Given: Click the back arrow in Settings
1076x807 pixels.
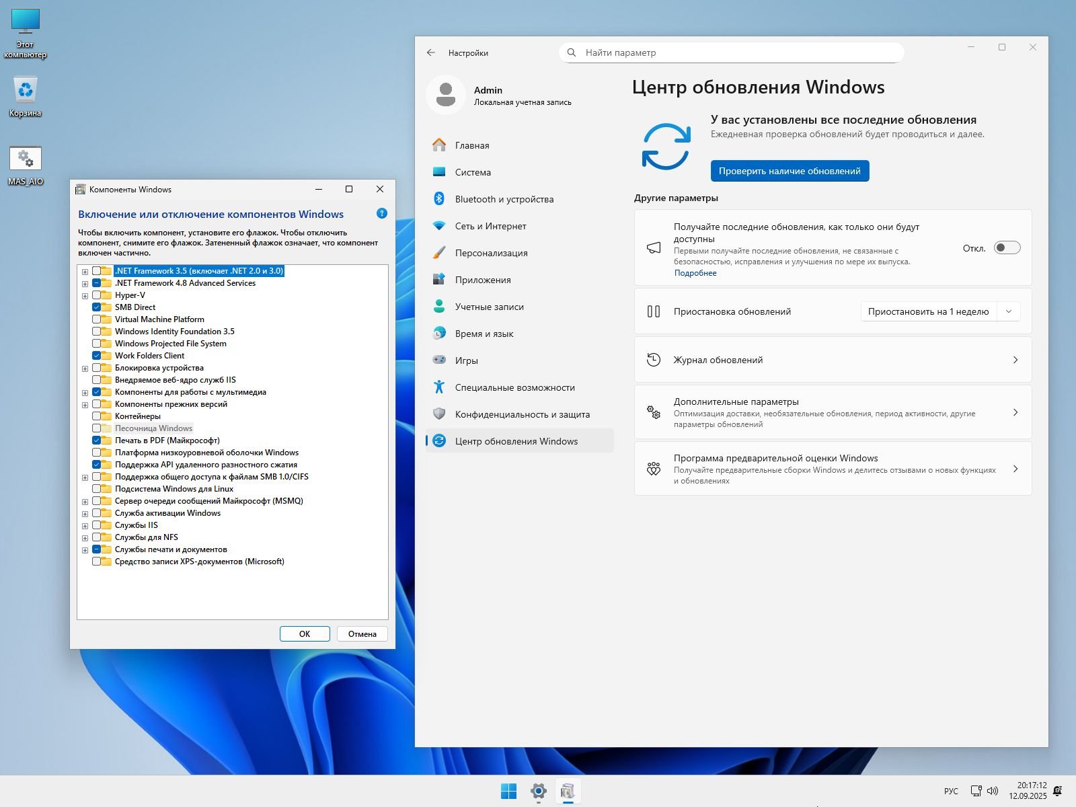Looking at the screenshot, I should [x=431, y=52].
